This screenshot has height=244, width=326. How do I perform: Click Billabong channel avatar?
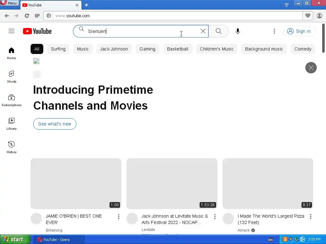(x=36, y=219)
